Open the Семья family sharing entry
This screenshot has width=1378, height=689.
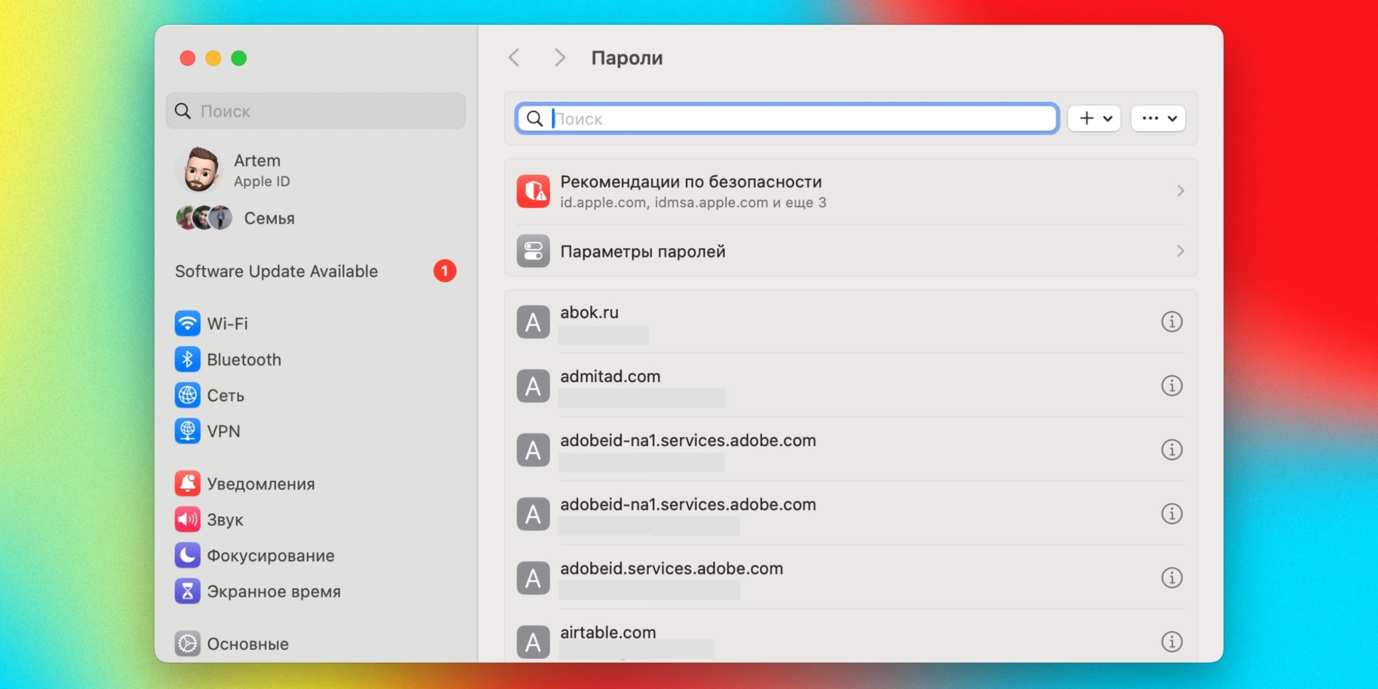(315, 218)
